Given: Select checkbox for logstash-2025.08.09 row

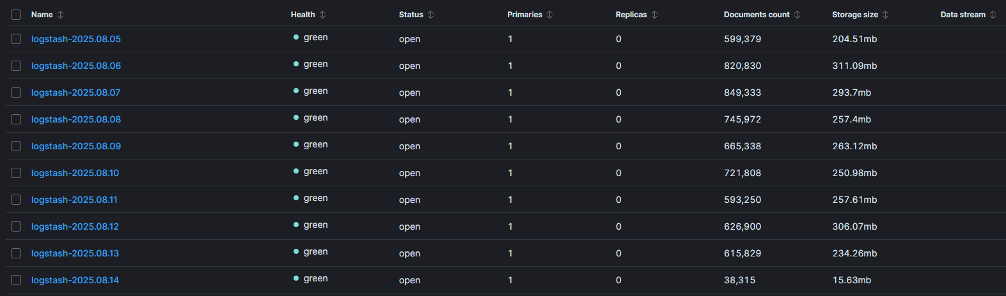Looking at the screenshot, I should [x=16, y=146].
